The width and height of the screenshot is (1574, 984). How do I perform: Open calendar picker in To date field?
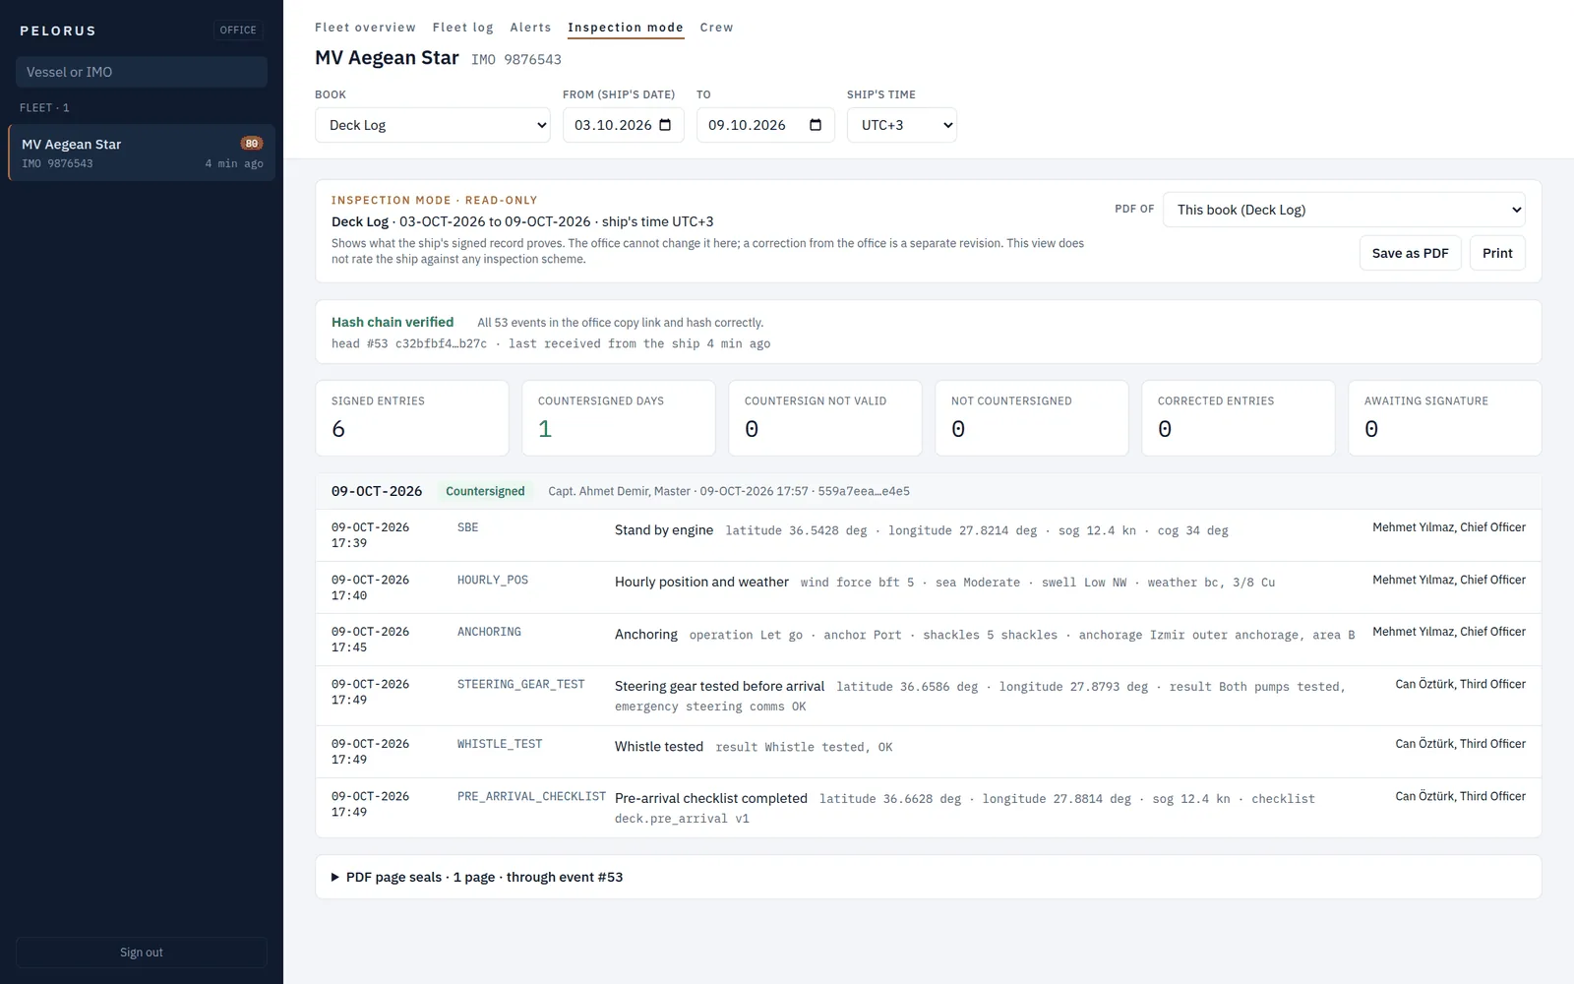coord(816,125)
